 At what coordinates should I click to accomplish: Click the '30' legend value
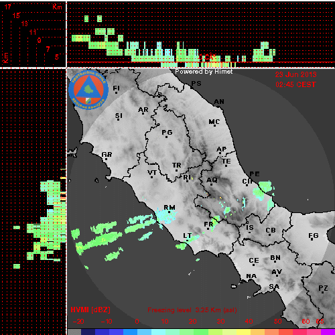coord(221,322)
